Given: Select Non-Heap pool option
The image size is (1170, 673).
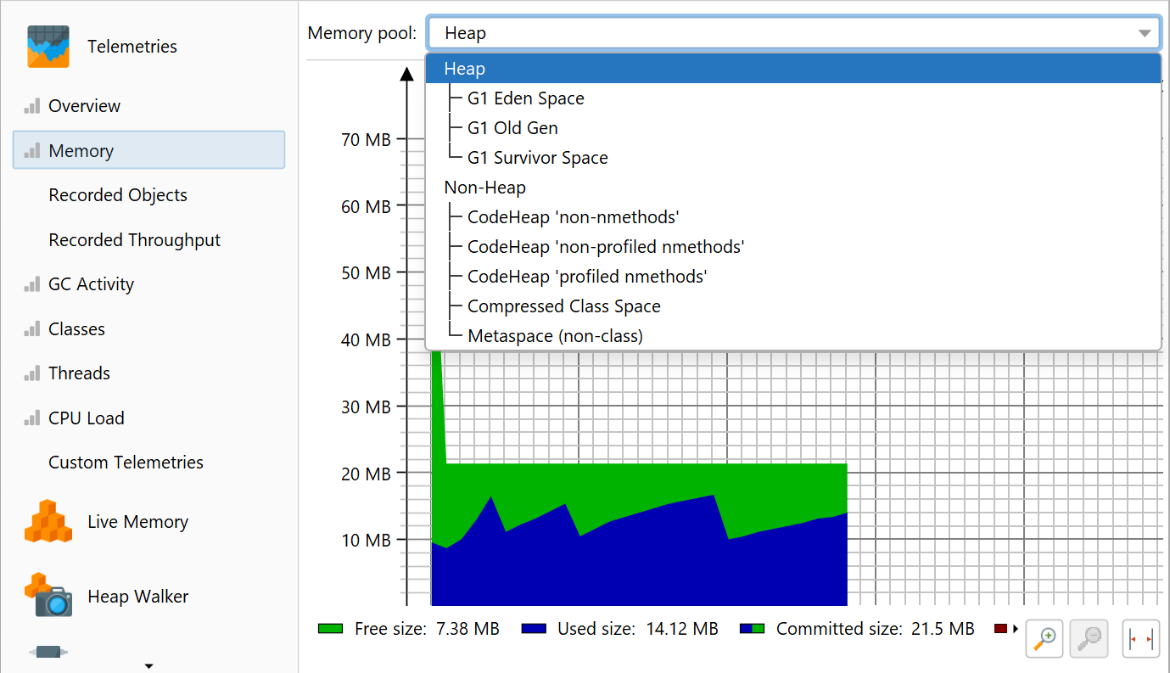Looking at the screenshot, I should [484, 188].
